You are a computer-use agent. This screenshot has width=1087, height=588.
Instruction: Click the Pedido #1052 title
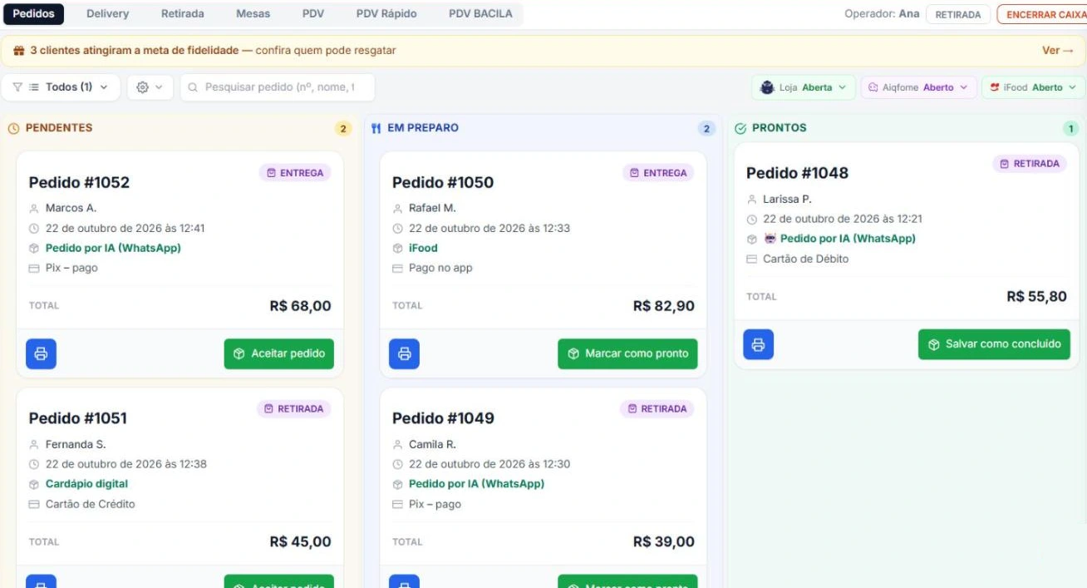(x=79, y=182)
